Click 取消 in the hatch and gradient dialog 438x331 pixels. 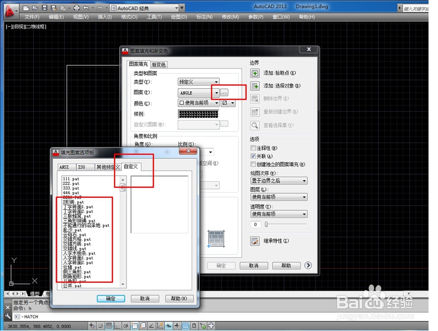(254, 266)
